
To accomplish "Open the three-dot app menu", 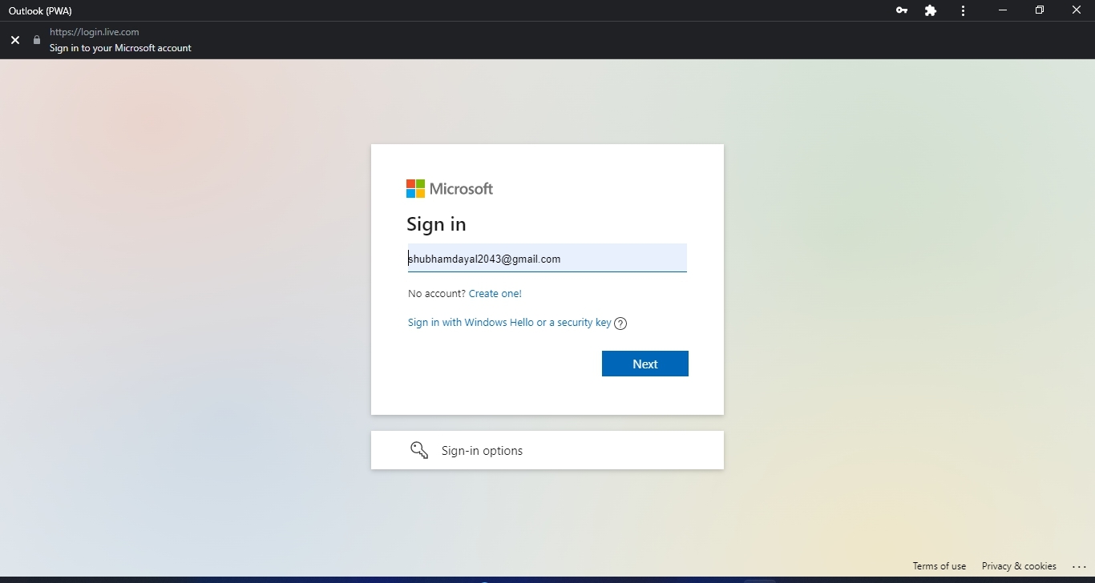I will [x=963, y=10].
